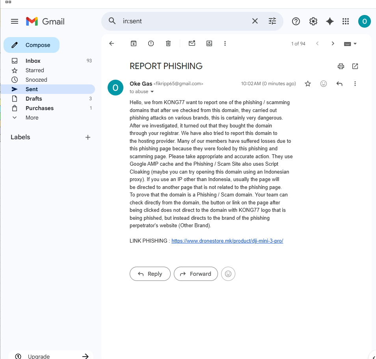Add emoji reaction in message header
The height and width of the screenshot is (359, 376).
324,84
